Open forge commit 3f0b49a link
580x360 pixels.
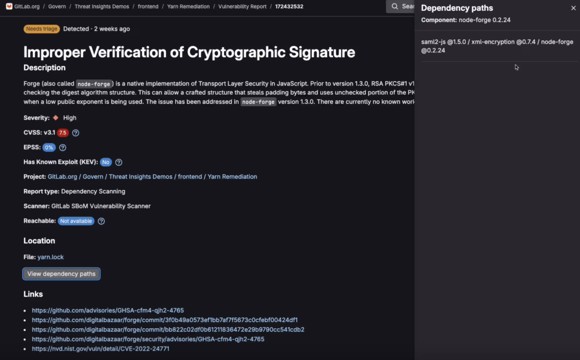pos(165,320)
